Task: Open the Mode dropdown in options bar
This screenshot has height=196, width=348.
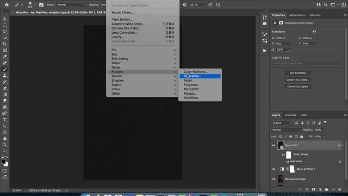Action: (x=71, y=5)
